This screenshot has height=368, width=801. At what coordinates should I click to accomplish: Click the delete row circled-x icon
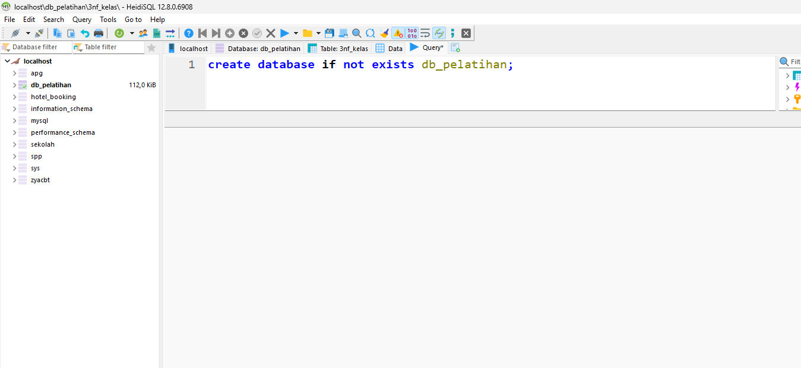point(243,33)
